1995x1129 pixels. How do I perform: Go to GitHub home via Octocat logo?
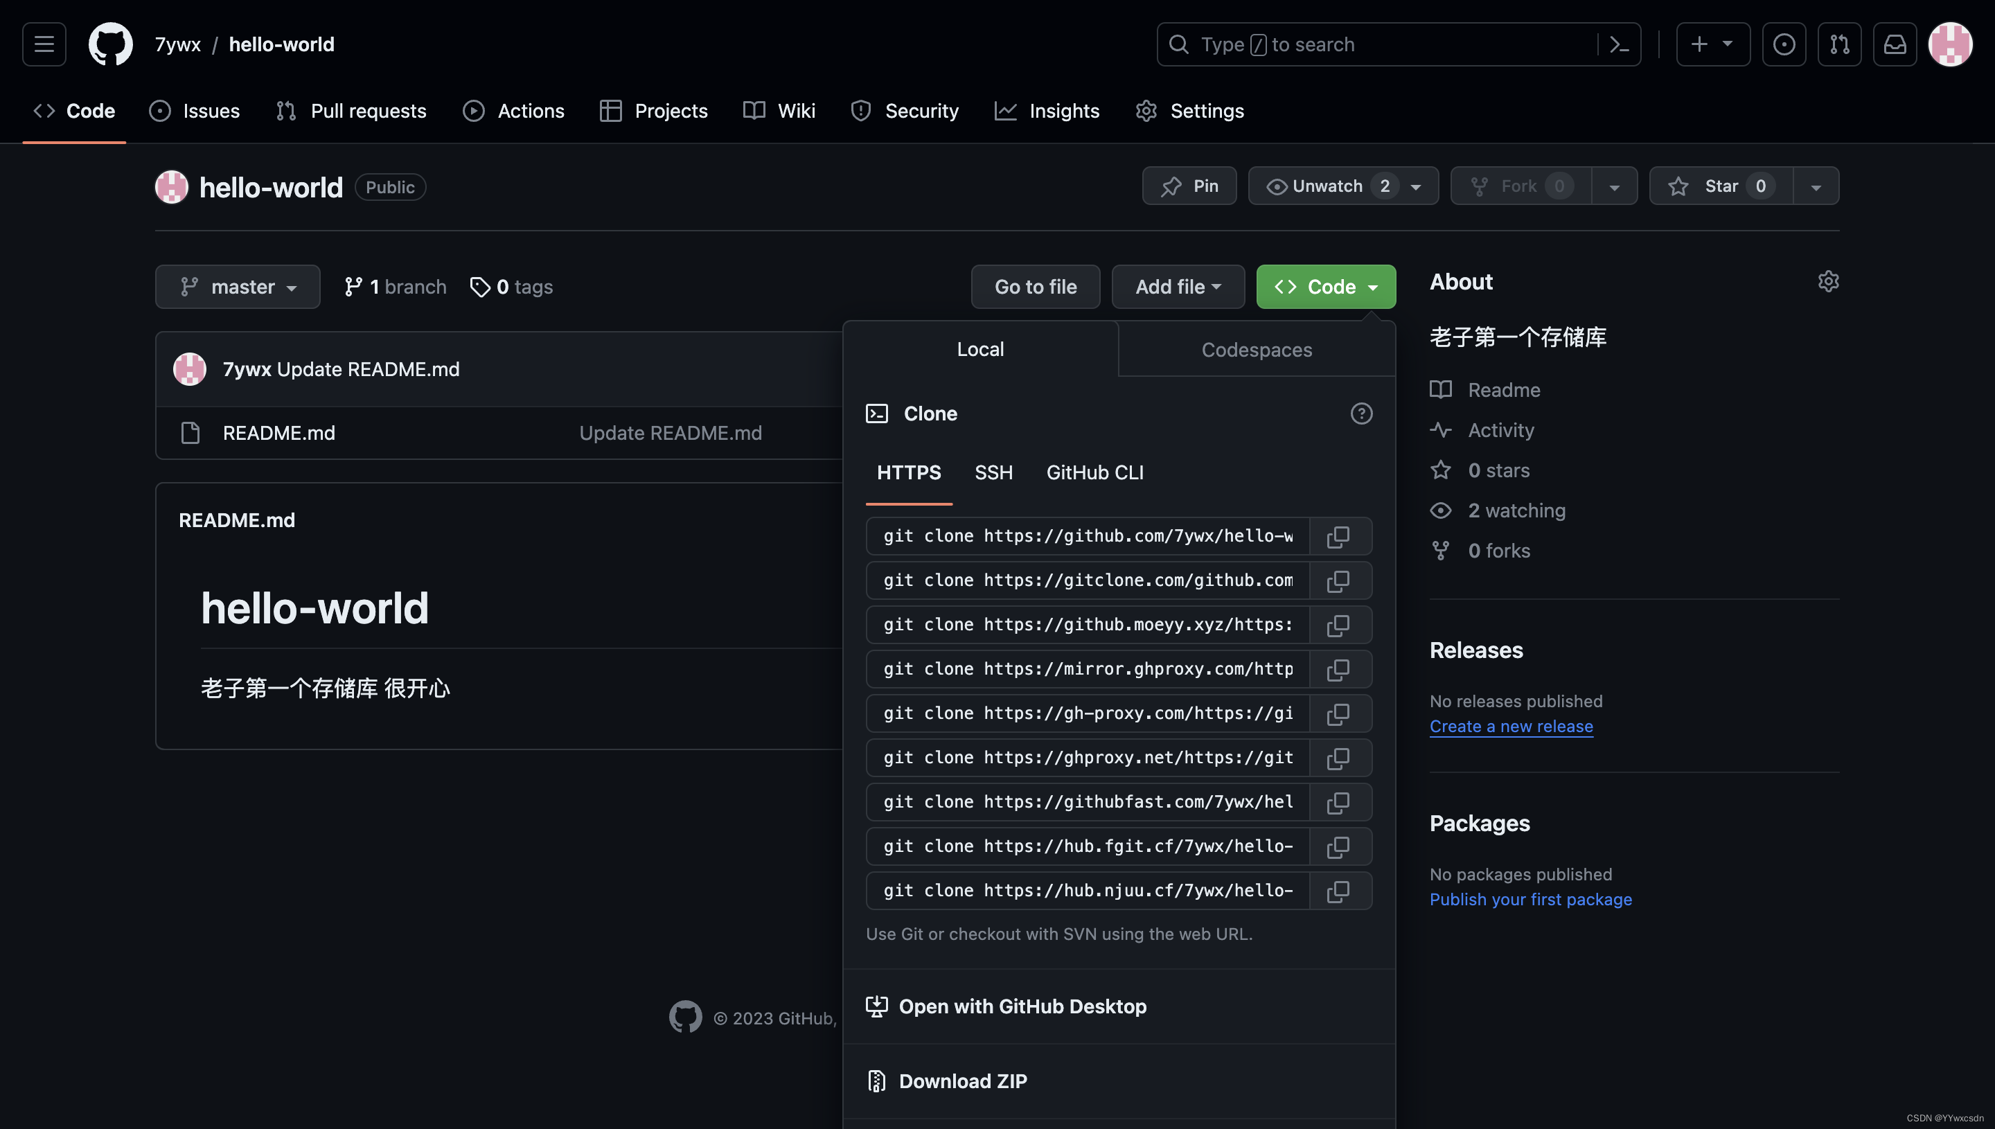coord(110,44)
